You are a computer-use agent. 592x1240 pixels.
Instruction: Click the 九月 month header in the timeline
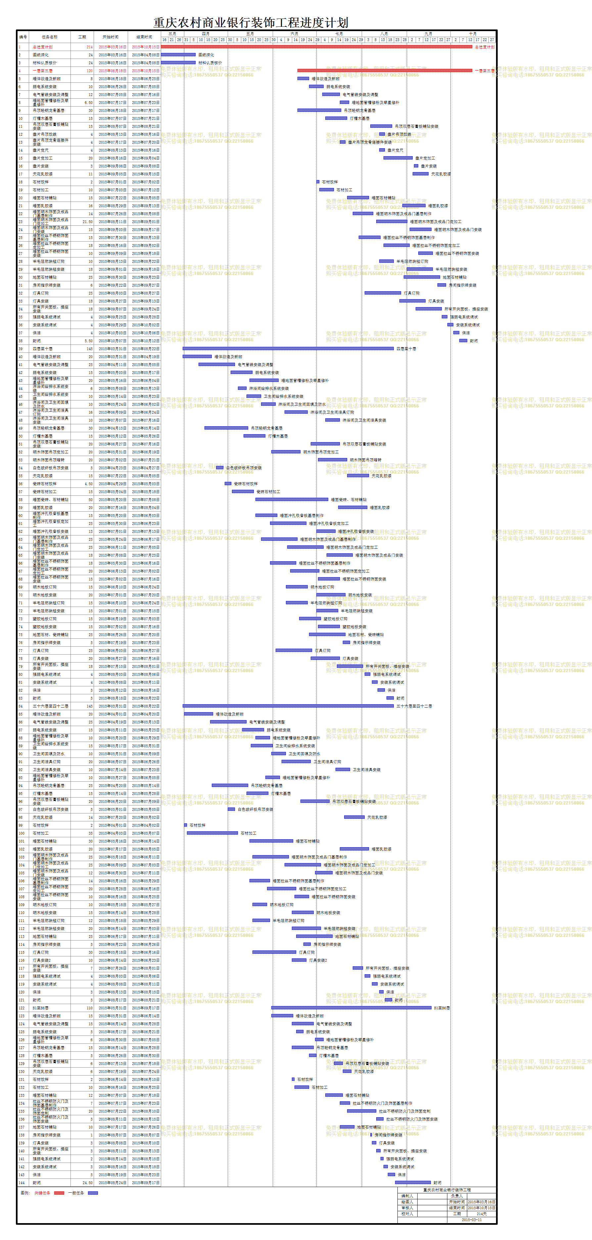pos(428,34)
